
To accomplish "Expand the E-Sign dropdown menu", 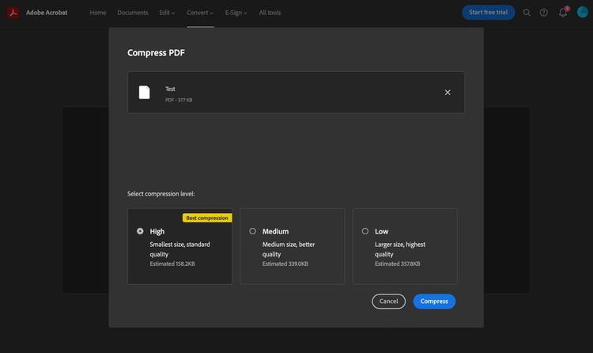I will [236, 13].
